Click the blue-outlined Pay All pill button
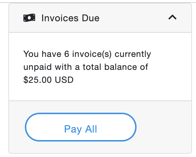This screenshot has height=157, width=196. click(81, 127)
